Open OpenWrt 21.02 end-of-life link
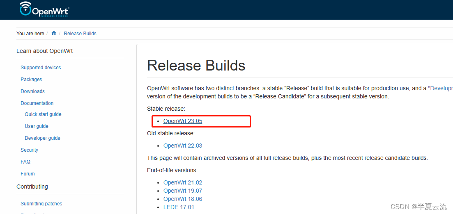The image size is (453, 214). [183, 182]
